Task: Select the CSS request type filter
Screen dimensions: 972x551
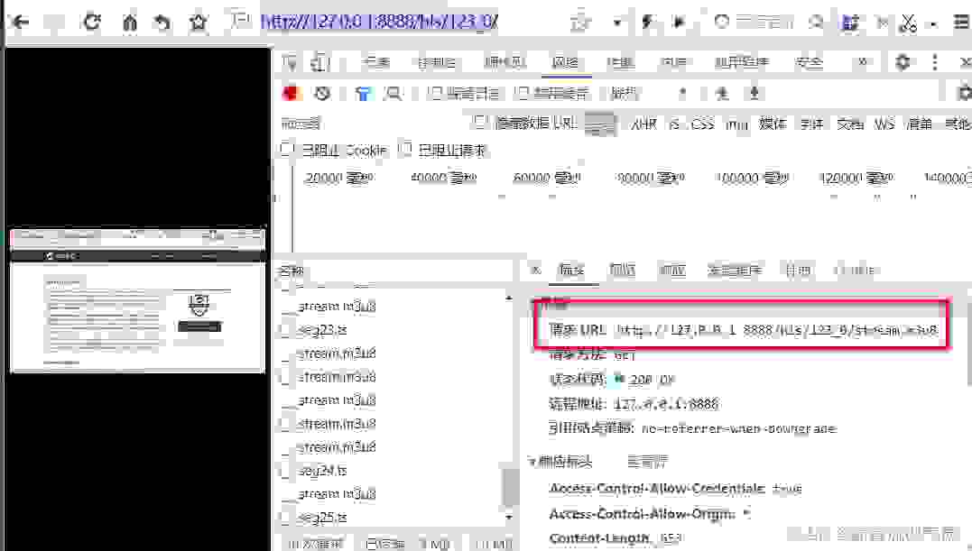Action: pyautogui.click(x=702, y=124)
